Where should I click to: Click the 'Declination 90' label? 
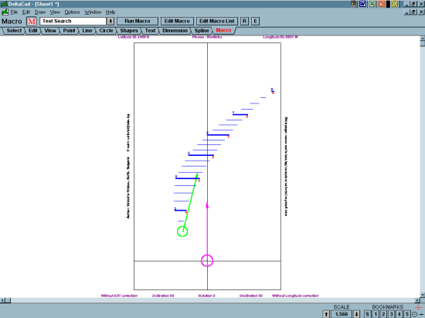251,296
